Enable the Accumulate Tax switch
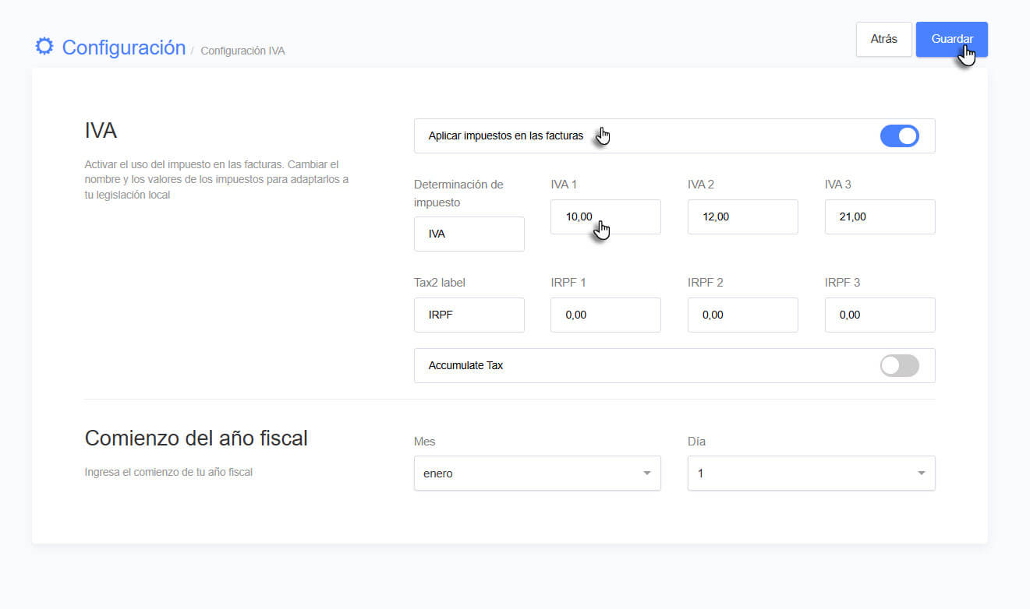This screenshot has width=1030, height=609. click(899, 365)
